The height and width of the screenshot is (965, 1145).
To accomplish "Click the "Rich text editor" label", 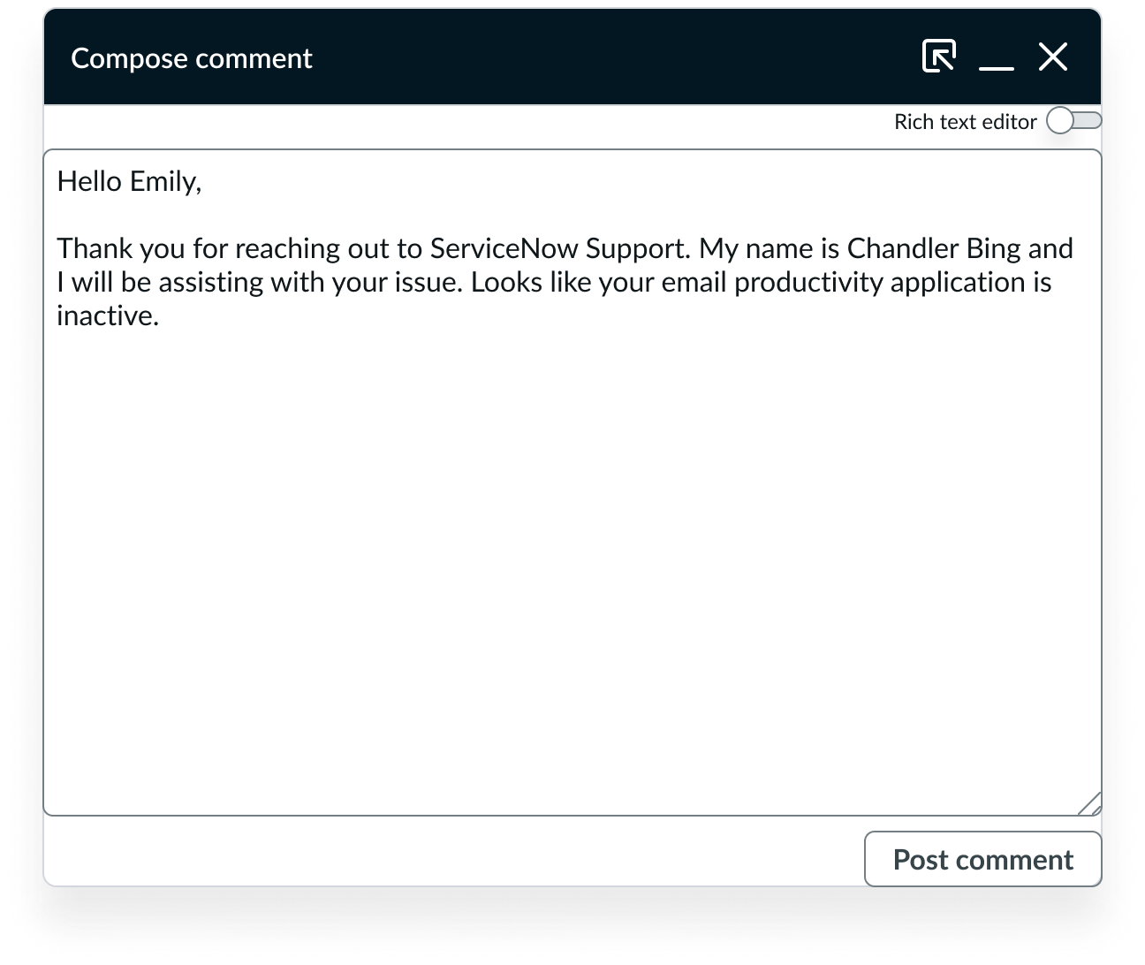I will pyautogui.click(x=965, y=122).
